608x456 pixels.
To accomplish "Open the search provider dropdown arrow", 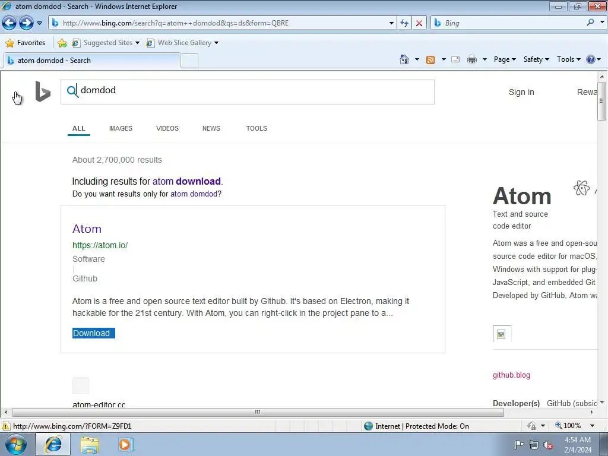I will 602,23.
